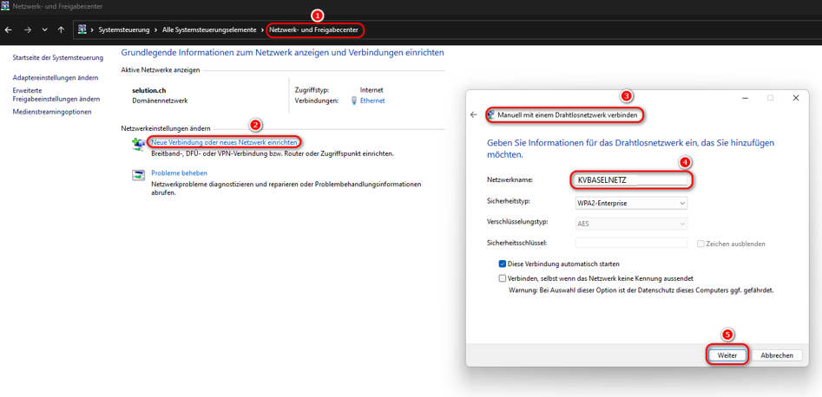
Task: Click the Ethernet connection icon
Action: pyautogui.click(x=354, y=101)
